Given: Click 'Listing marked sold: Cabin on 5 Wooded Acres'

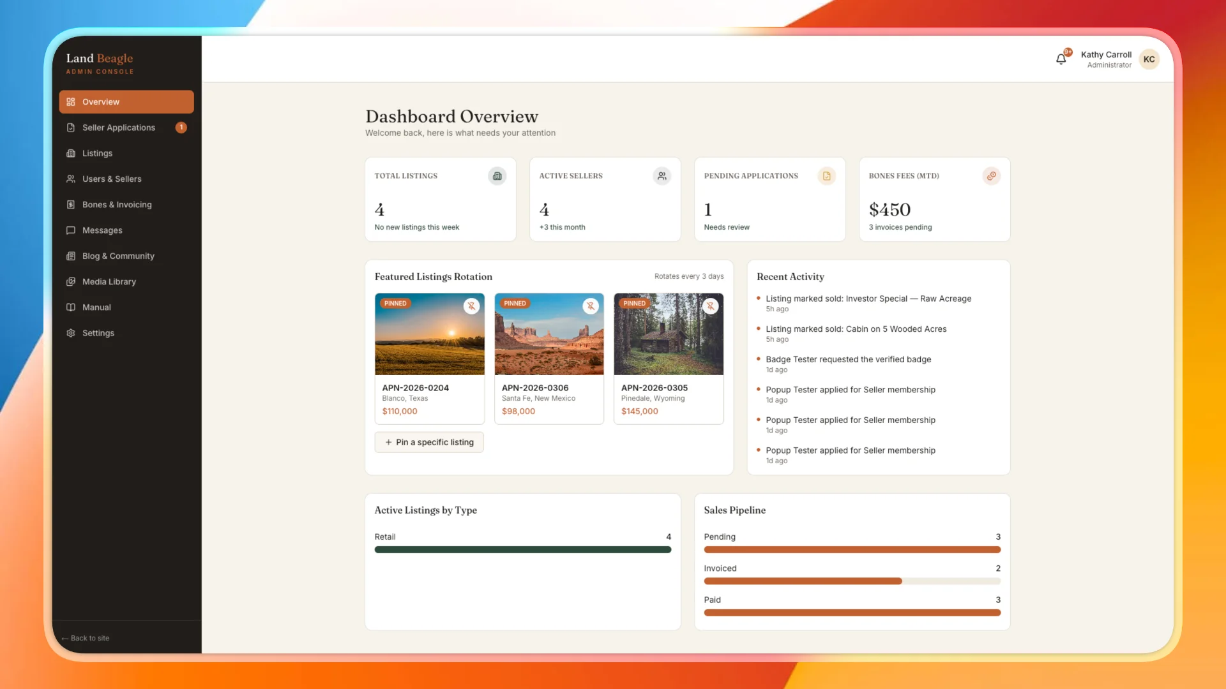Looking at the screenshot, I should coord(856,329).
